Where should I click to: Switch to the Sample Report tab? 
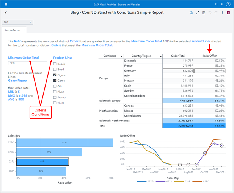point(13,30)
